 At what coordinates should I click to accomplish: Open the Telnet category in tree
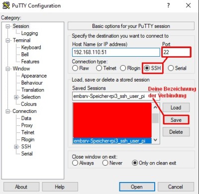point(28,132)
